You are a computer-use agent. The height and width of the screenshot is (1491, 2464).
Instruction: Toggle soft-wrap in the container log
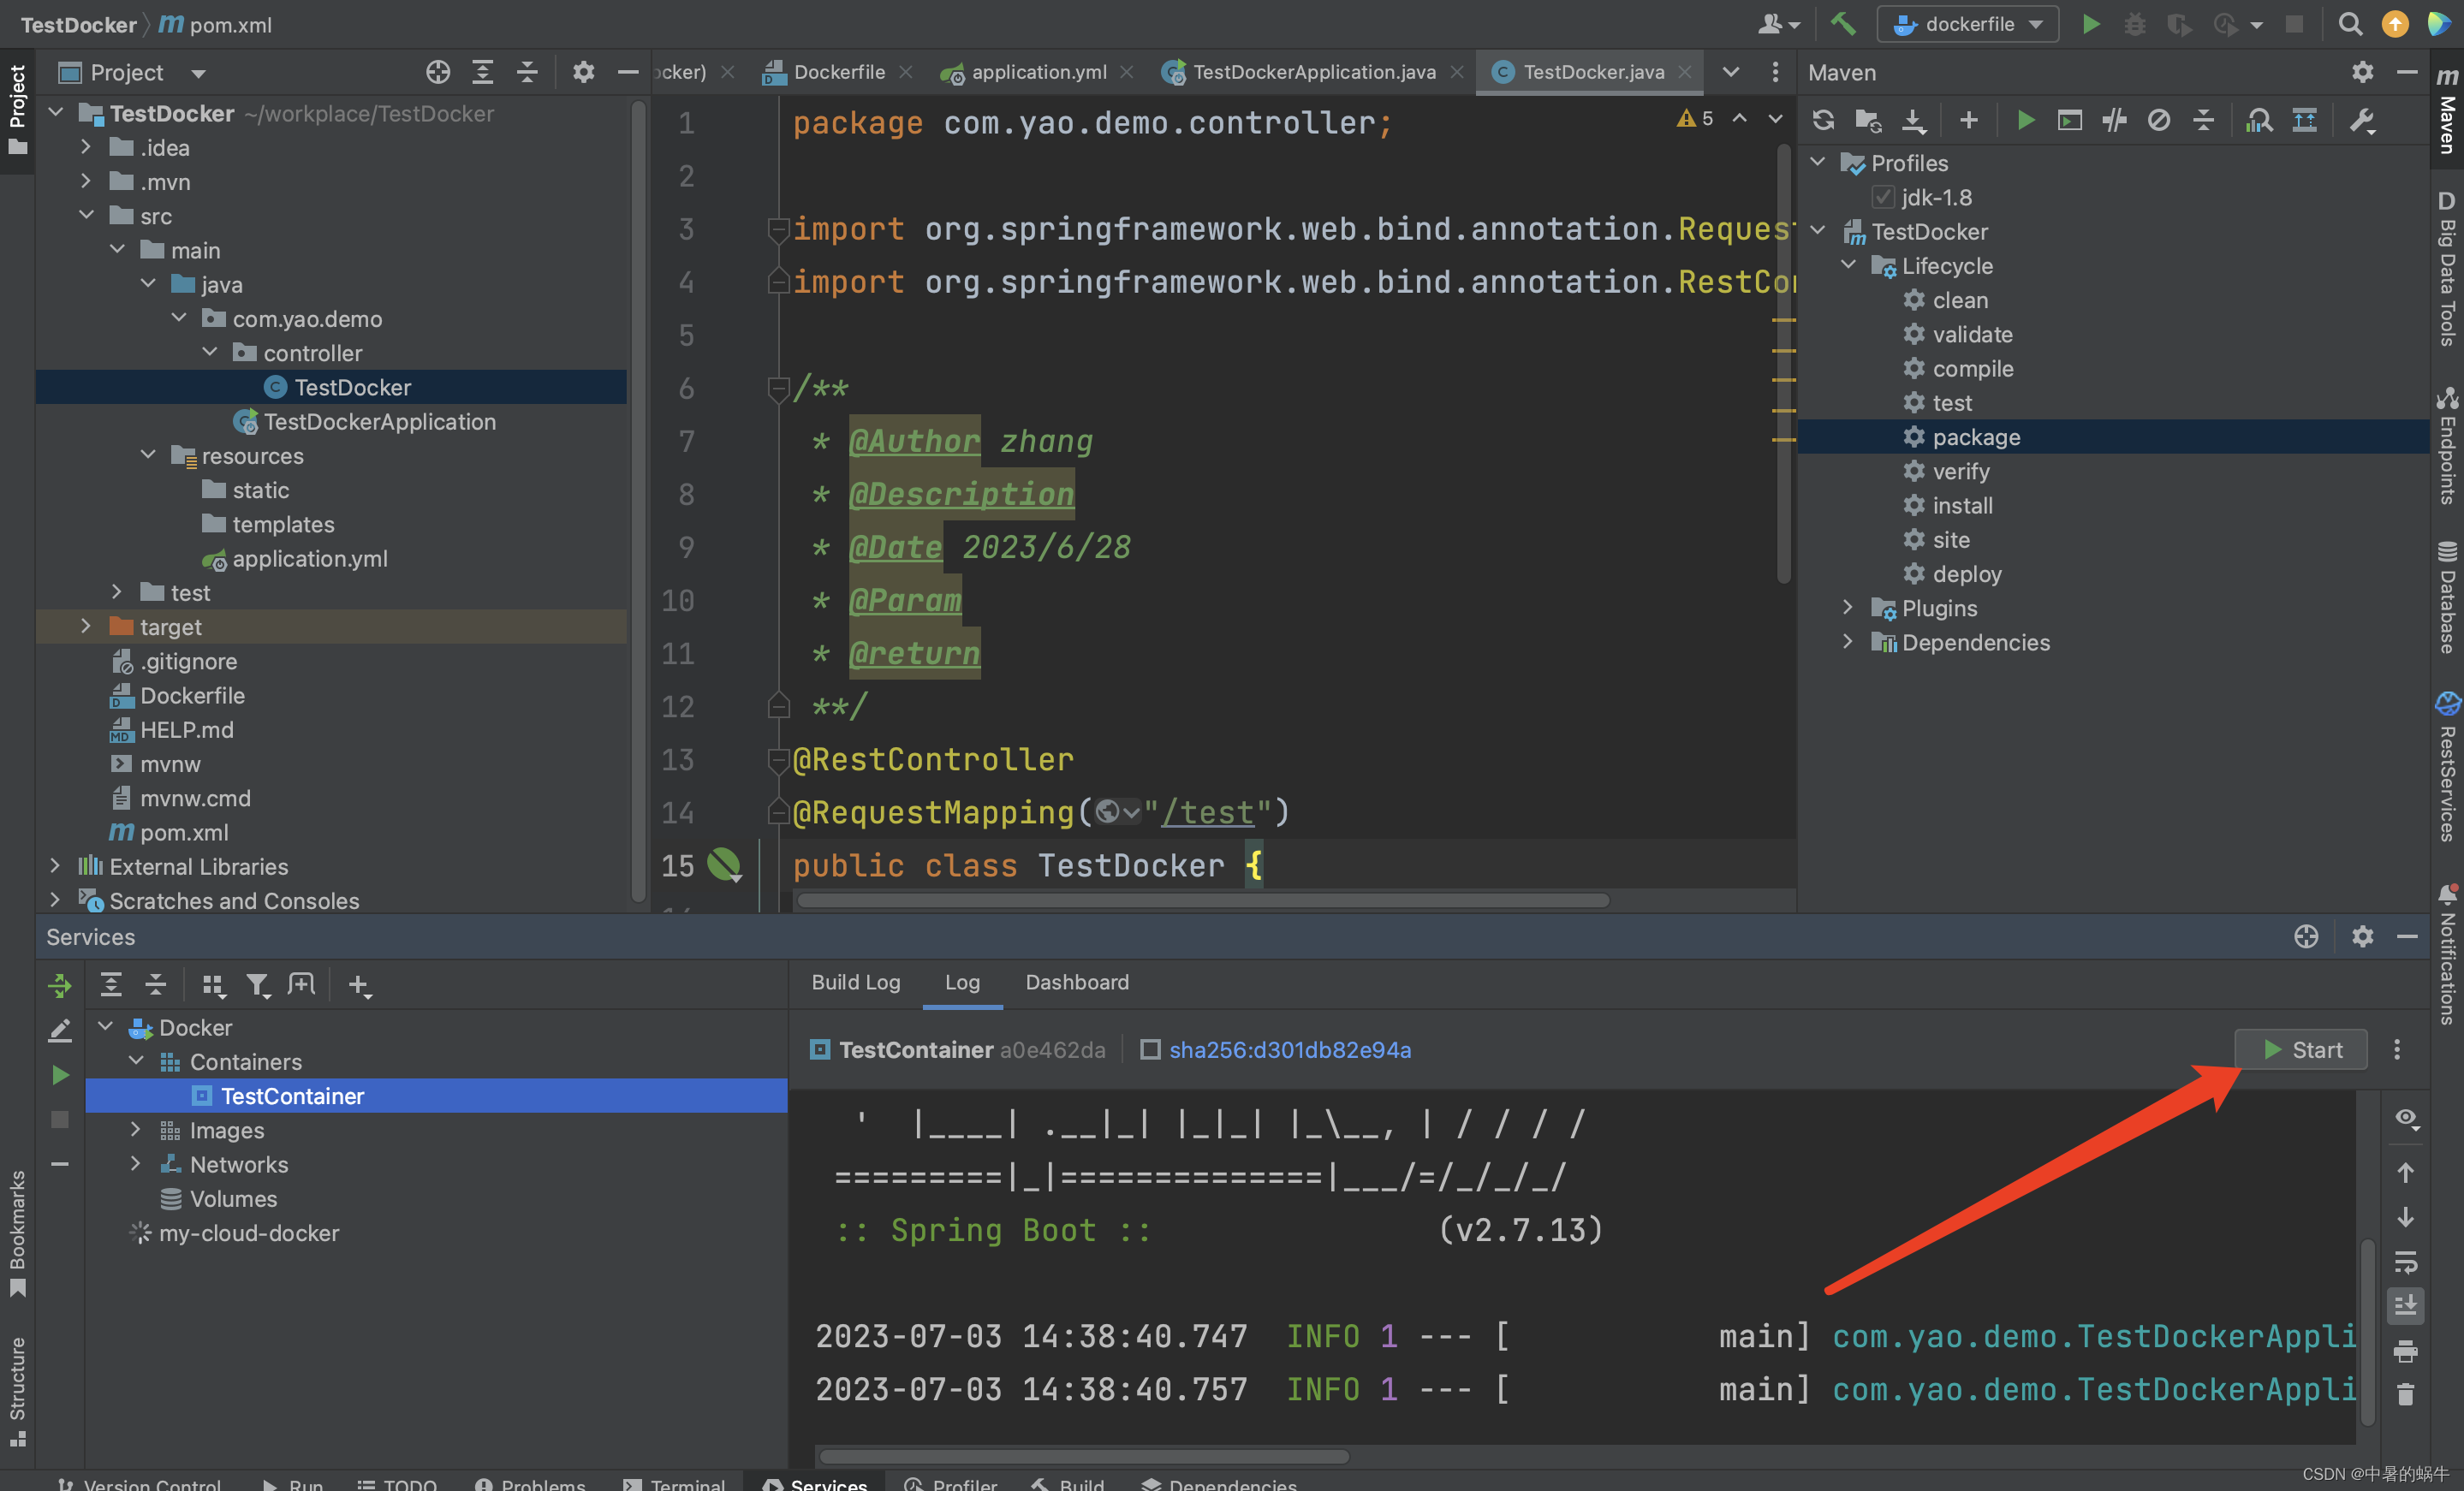[2407, 1261]
